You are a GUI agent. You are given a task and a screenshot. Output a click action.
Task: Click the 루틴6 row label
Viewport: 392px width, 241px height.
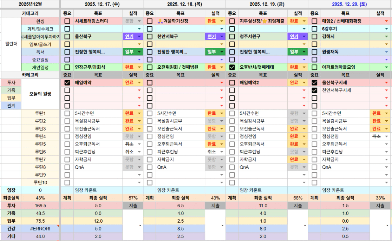[40, 152]
